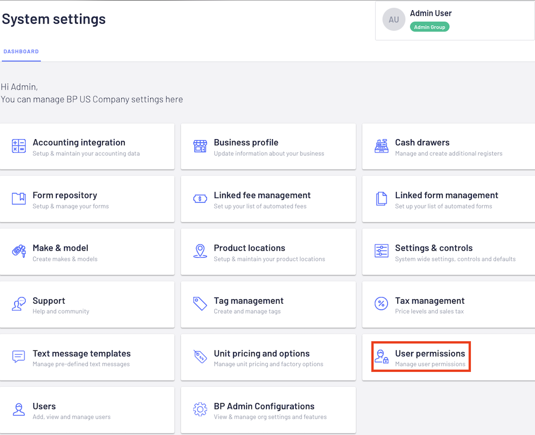Open the Form repository title link
Screen dimensions: 535x435
point(65,195)
